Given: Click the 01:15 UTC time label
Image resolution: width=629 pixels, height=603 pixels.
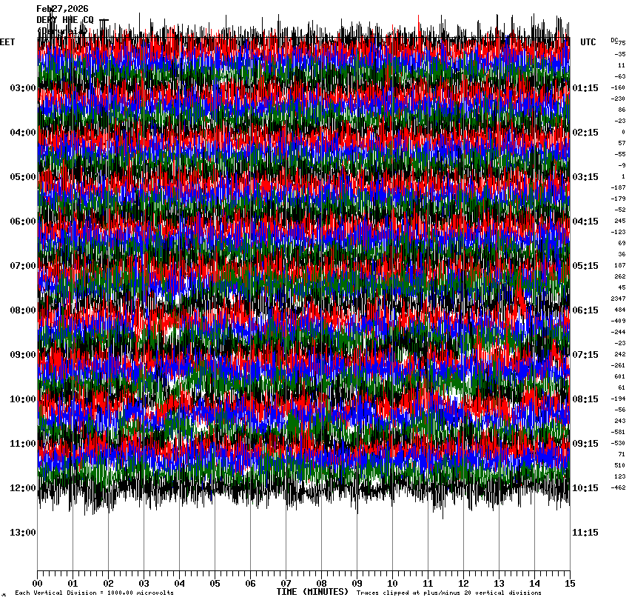Looking at the screenshot, I should coord(585,88).
